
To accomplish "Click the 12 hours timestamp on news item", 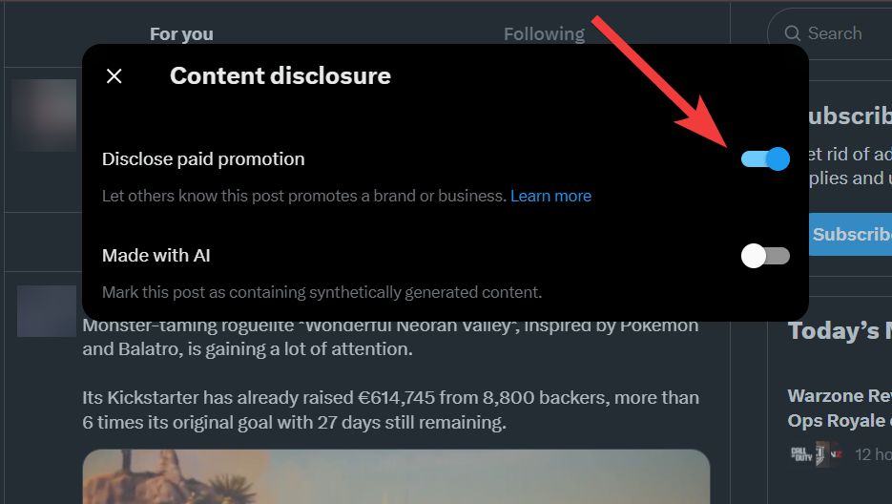I will click(x=872, y=454).
